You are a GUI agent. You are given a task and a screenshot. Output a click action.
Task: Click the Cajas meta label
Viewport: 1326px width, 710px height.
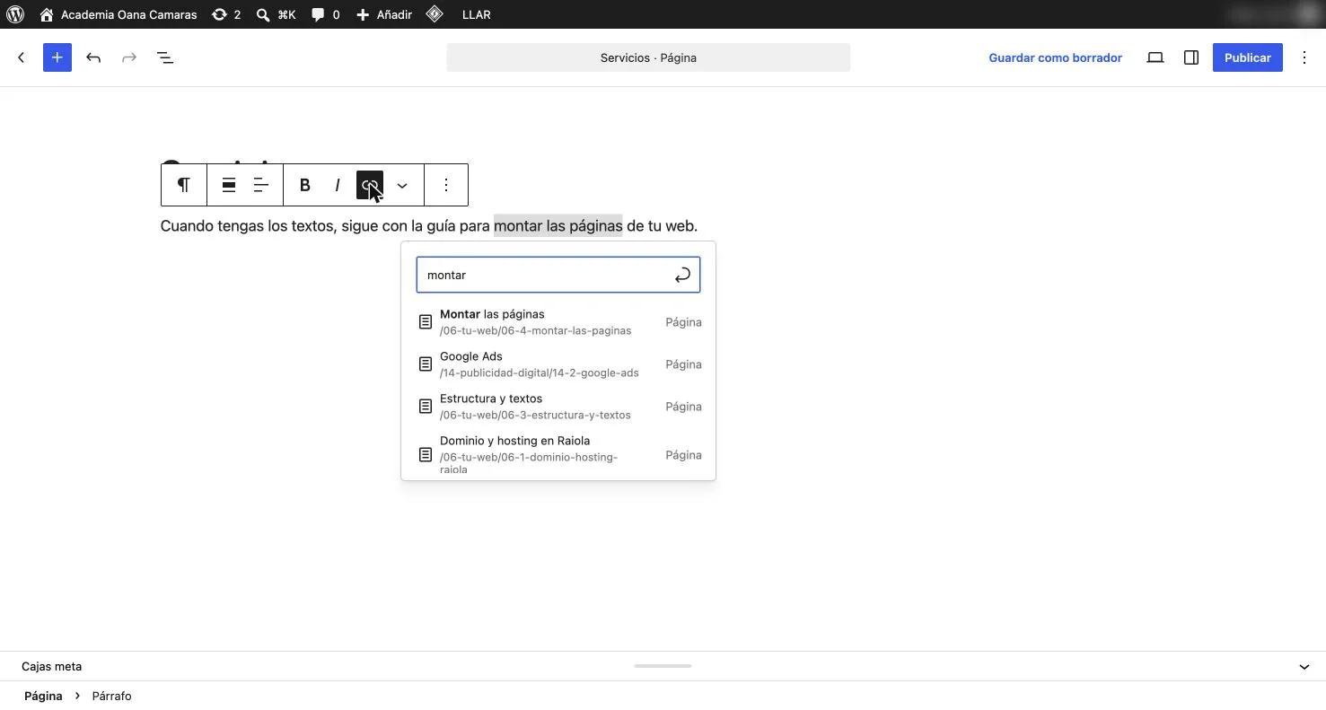tap(52, 667)
